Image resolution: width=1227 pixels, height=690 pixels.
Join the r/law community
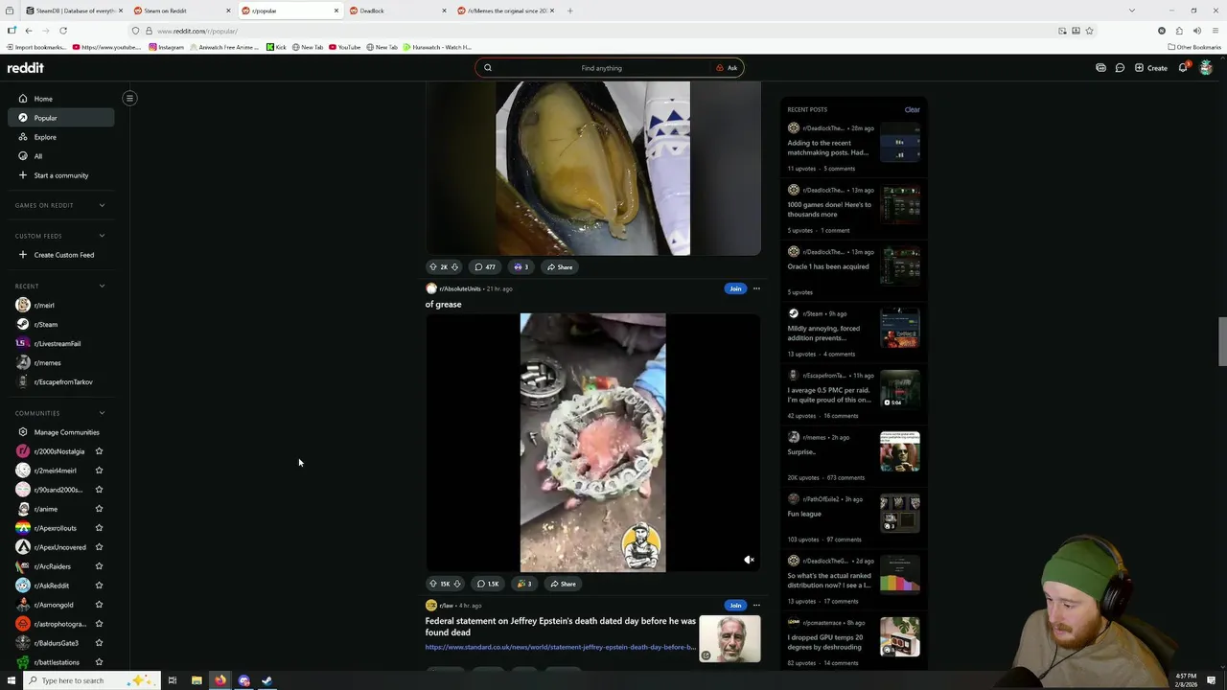735,606
